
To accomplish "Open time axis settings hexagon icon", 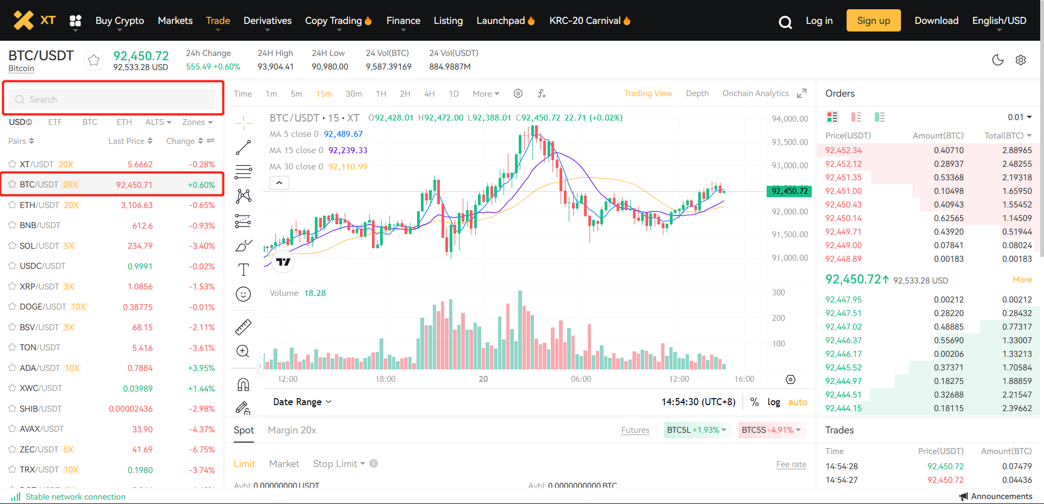I will point(791,379).
